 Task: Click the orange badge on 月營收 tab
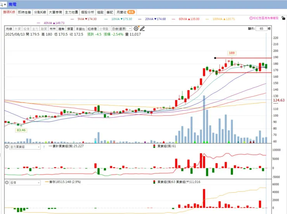(x=131, y=12)
